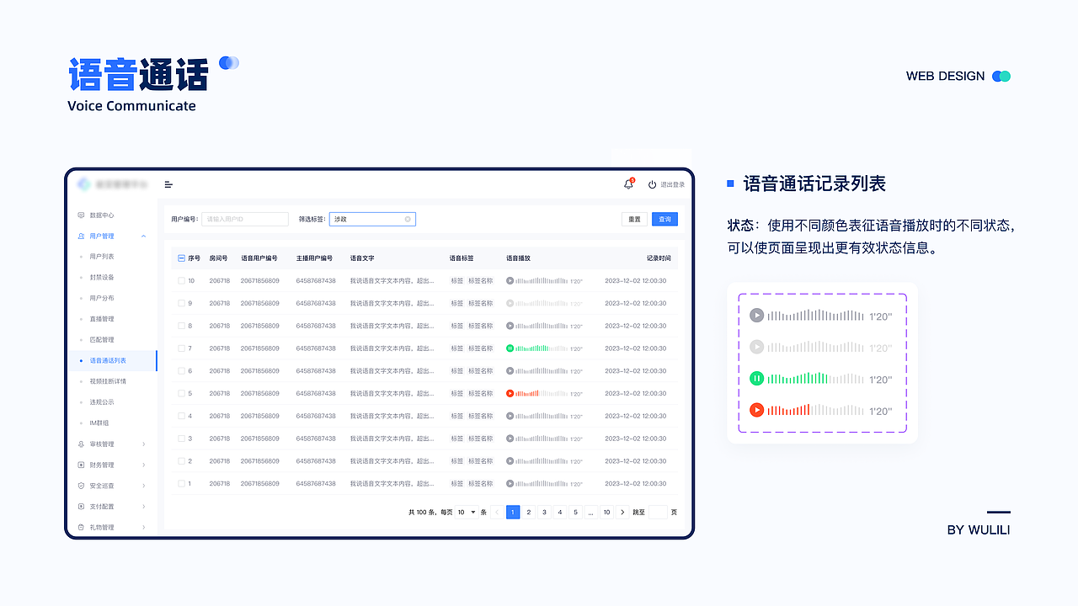1078x606 pixels.
Task: Click the power icon beside 退出登录
Action: pos(652,184)
